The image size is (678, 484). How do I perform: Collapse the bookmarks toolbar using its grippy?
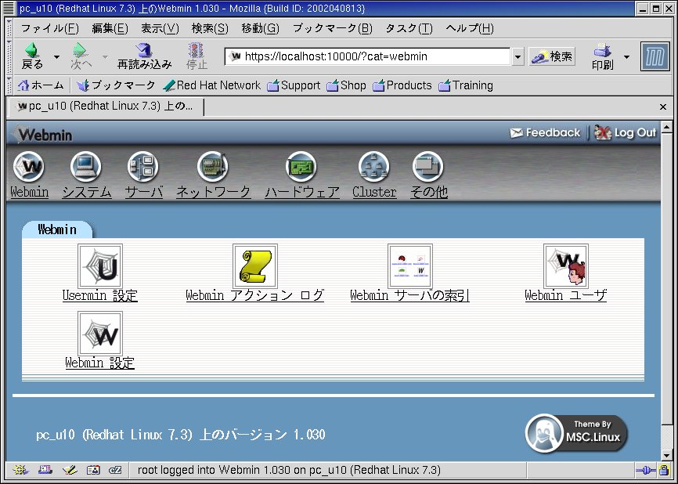click(x=9, y=85)
